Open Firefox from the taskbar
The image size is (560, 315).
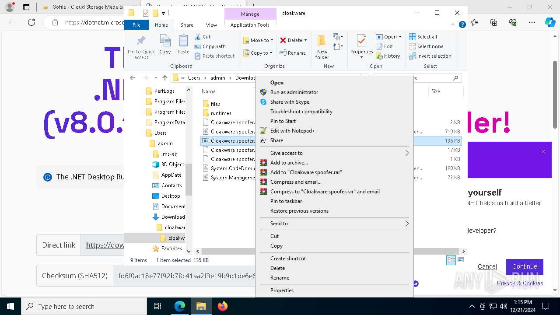(x=222, y=306)
